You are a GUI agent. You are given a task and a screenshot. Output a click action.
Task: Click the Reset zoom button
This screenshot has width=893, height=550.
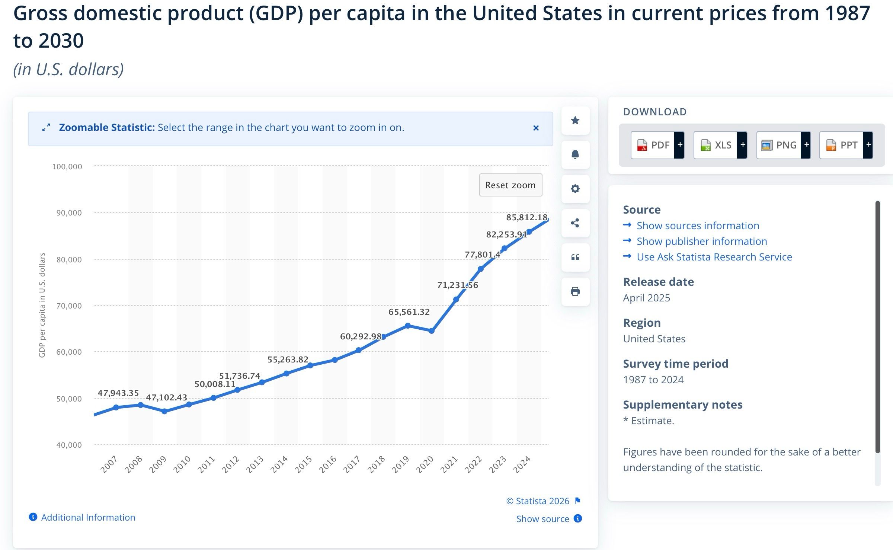[510, 185]
